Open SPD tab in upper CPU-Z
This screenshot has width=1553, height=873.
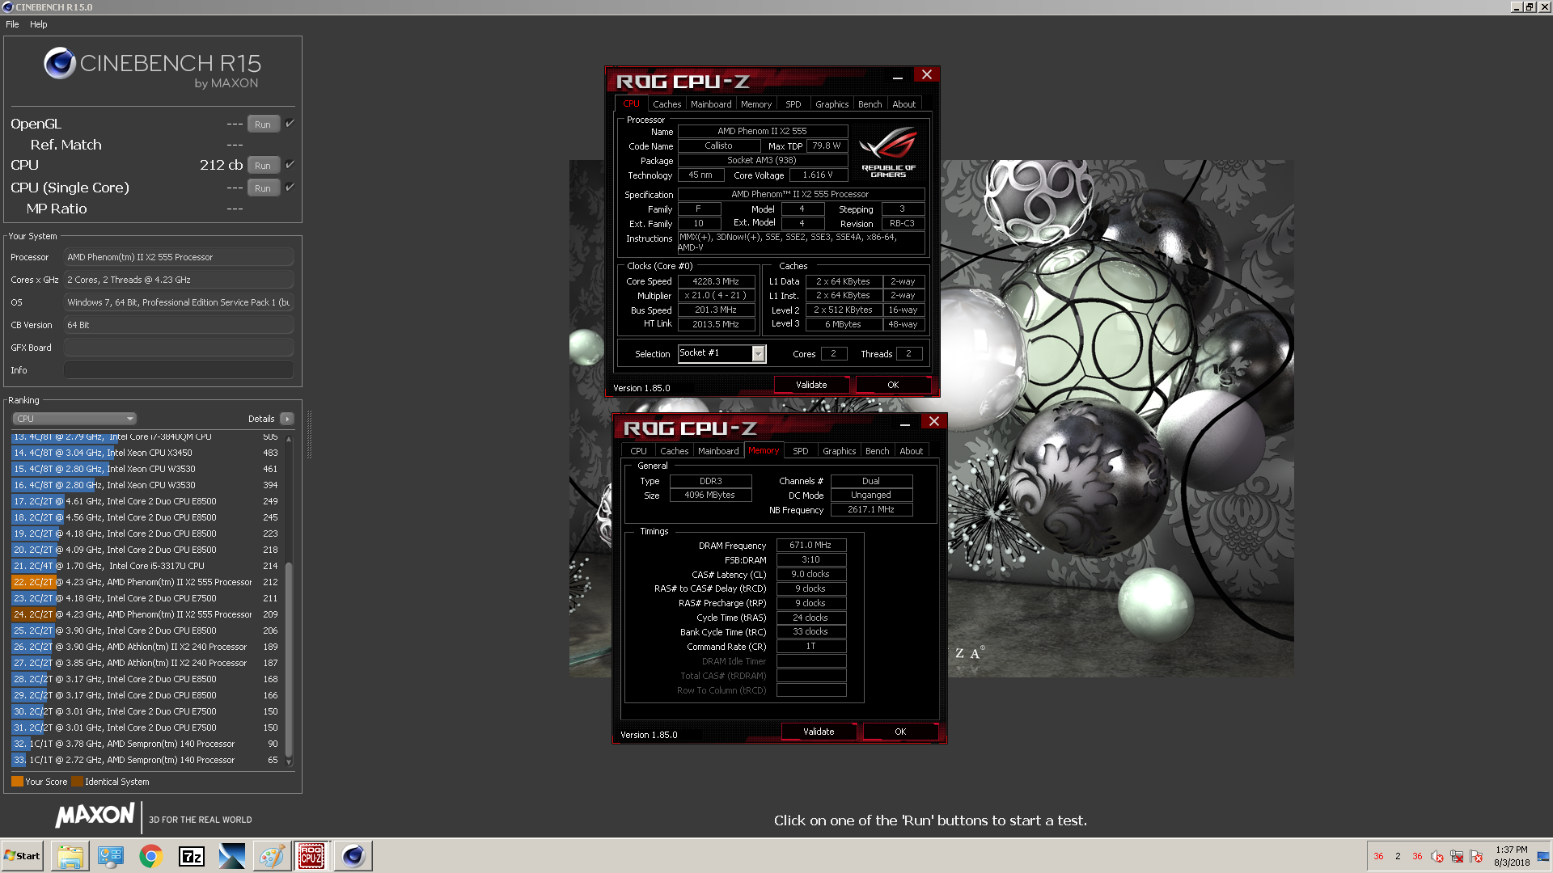(793, 104)
